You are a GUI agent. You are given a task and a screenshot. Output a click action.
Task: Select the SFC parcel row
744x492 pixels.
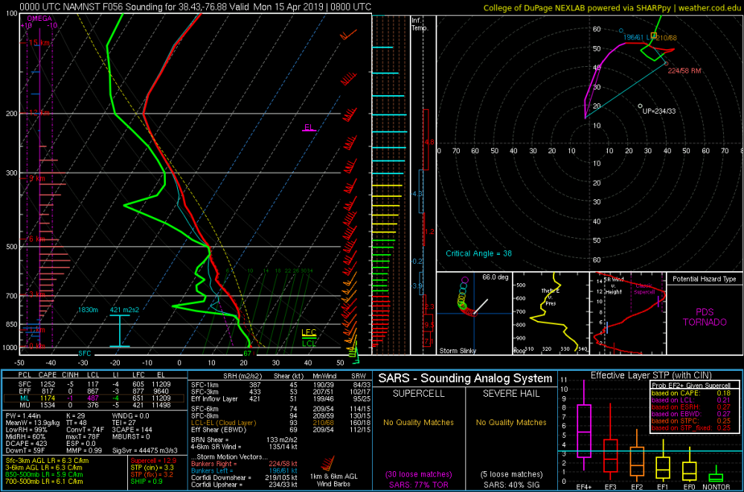94,384
